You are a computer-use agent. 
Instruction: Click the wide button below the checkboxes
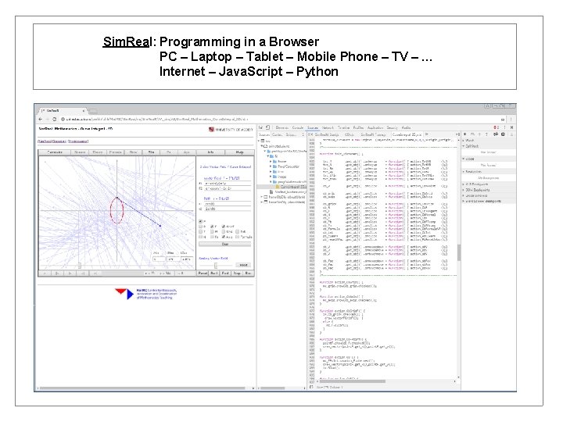(224, 244)
